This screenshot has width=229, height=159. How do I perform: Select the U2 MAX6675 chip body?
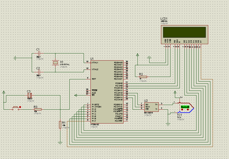coord(151,107)
